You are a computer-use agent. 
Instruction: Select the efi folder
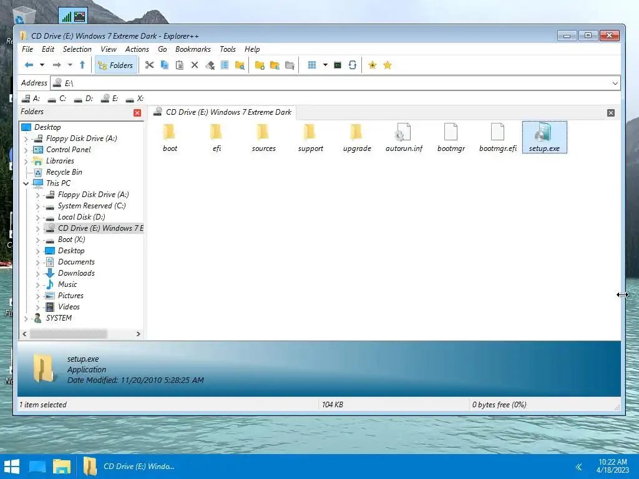[217, 138]
